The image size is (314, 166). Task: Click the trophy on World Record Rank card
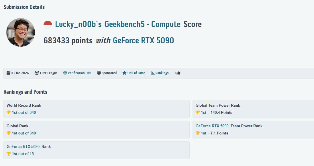tap(8, 112)
